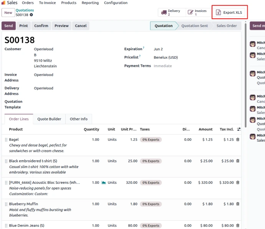Screen dimensions: 265x229
Task: Click the 0% Exports tax tag on Bagel
Action: coord(151,140)
